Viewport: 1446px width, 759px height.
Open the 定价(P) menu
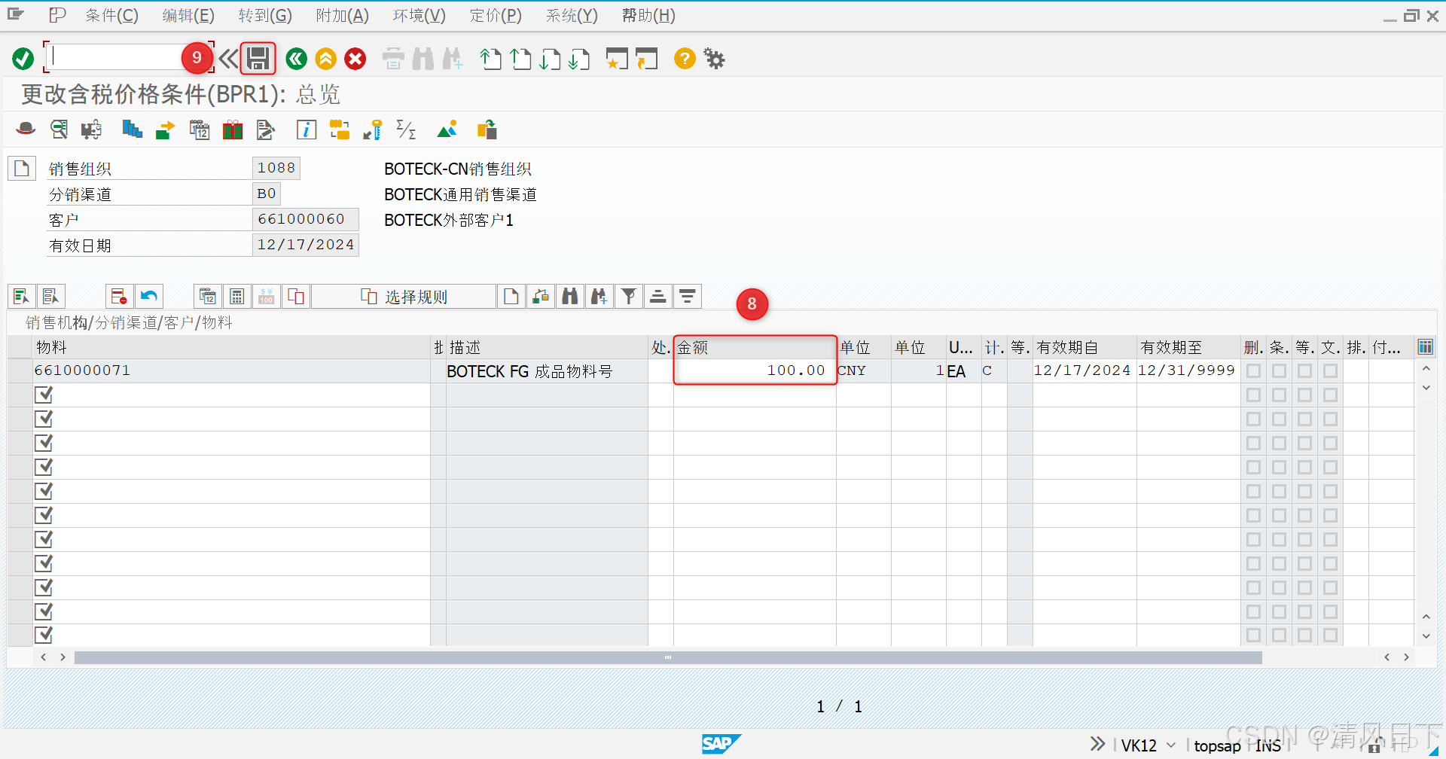point(496,15)
